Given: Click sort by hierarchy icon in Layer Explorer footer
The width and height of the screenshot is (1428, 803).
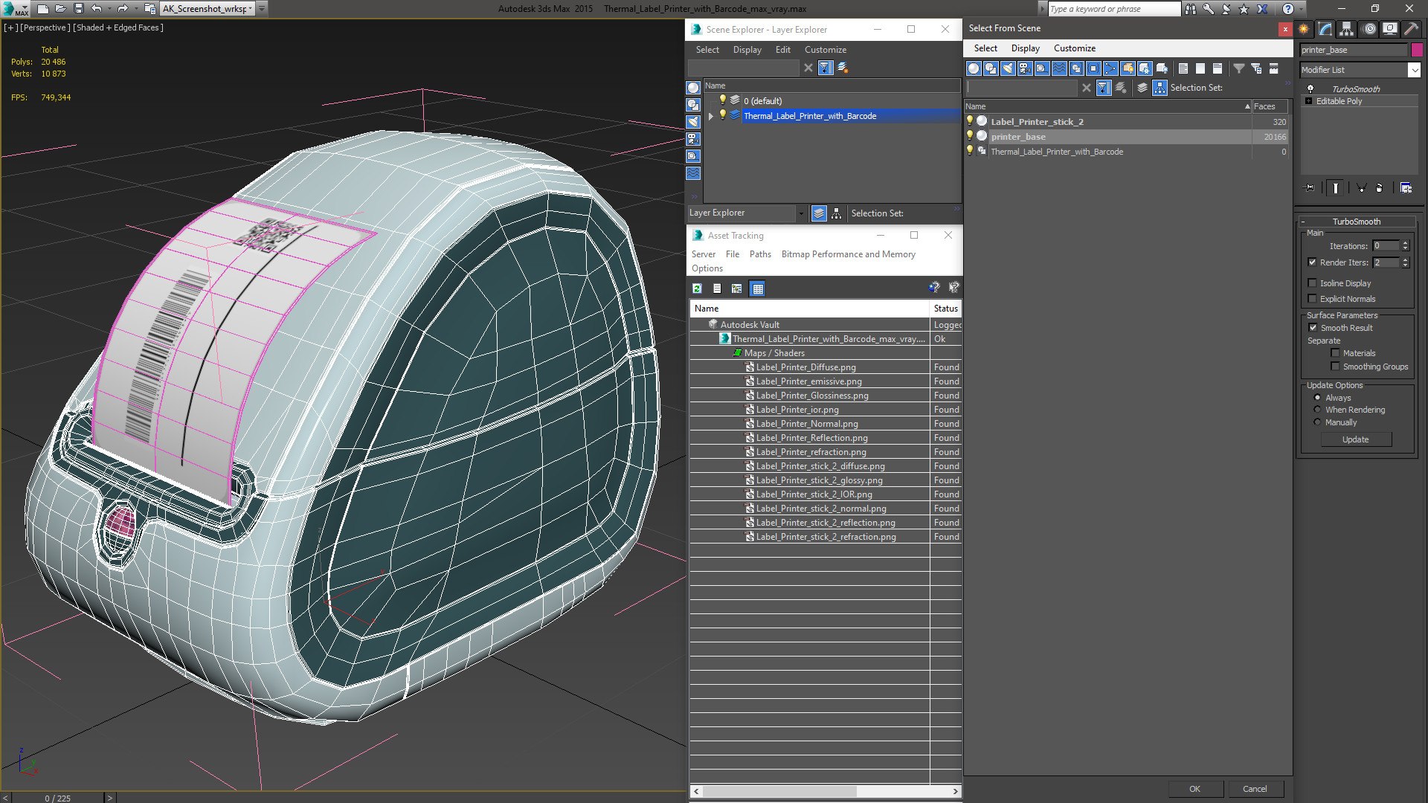Looking at the screenshot, I should (836, 213).
